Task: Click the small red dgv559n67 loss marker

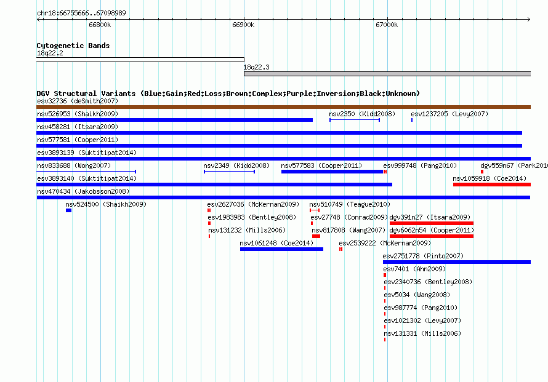Action: coord(482,172)
